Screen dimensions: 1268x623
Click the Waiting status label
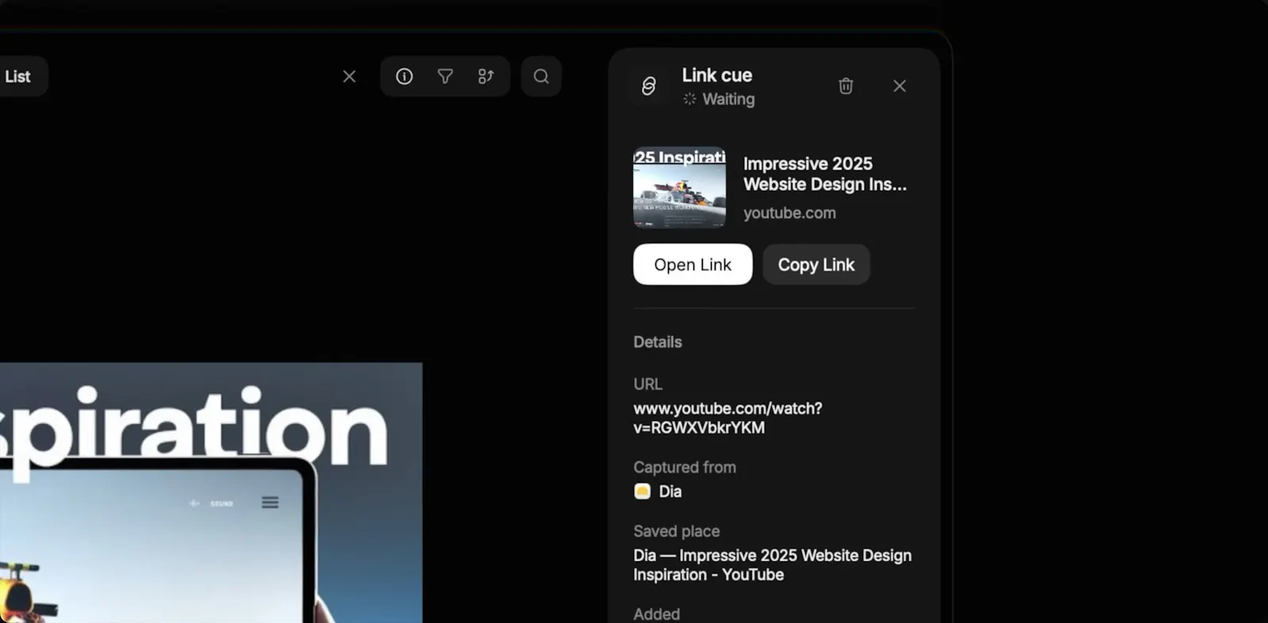pyautogui.click(x=728, y=99)
